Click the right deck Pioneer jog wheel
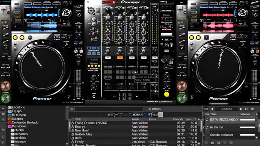Viewport: 260px width, 146px height. pyautogui.click(x=219, y=68)
